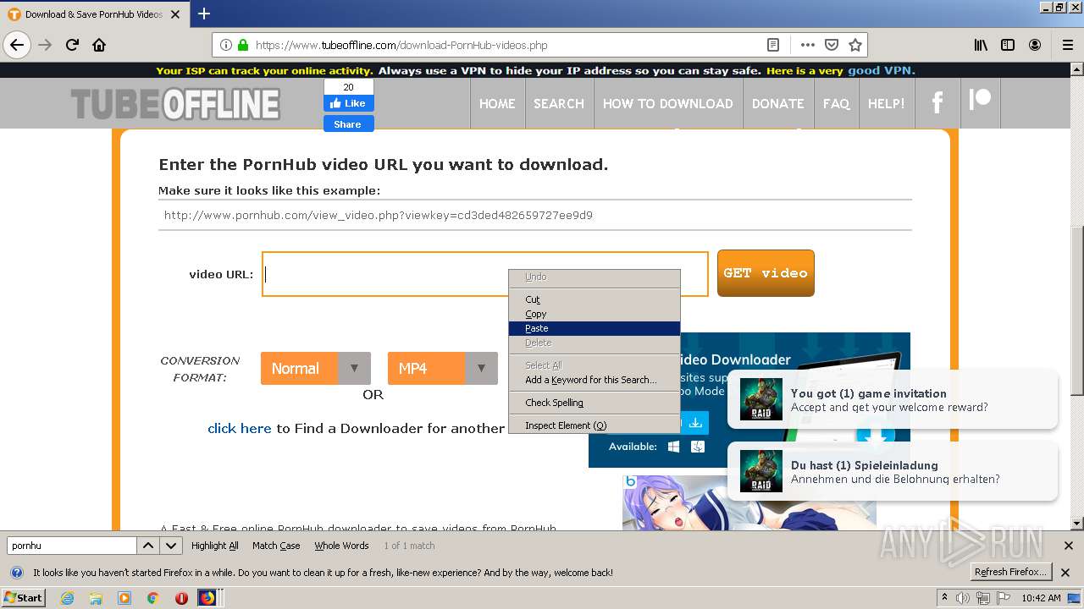Image resolution: width=1084 pixels, height=609 pixels.
Task: Open the DONATE navigation link
Action: (778, 103)
